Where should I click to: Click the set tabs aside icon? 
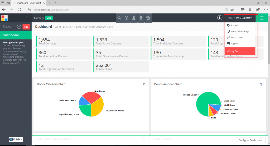click(8, 3)
